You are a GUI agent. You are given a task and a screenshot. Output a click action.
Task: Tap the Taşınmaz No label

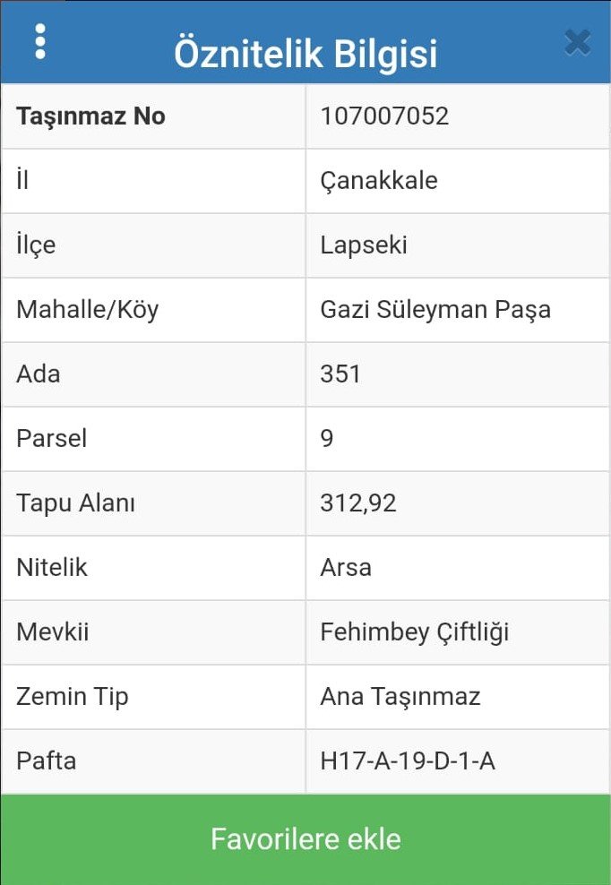click(x=90, y=116)
